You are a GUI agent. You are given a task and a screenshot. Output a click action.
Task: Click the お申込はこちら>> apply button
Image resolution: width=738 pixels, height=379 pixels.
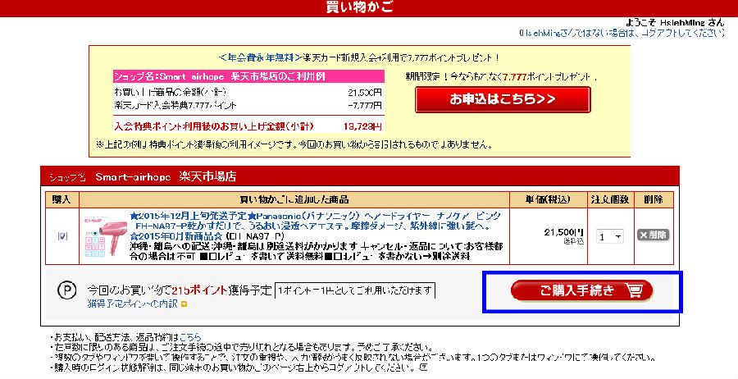(x=503, y=99)
